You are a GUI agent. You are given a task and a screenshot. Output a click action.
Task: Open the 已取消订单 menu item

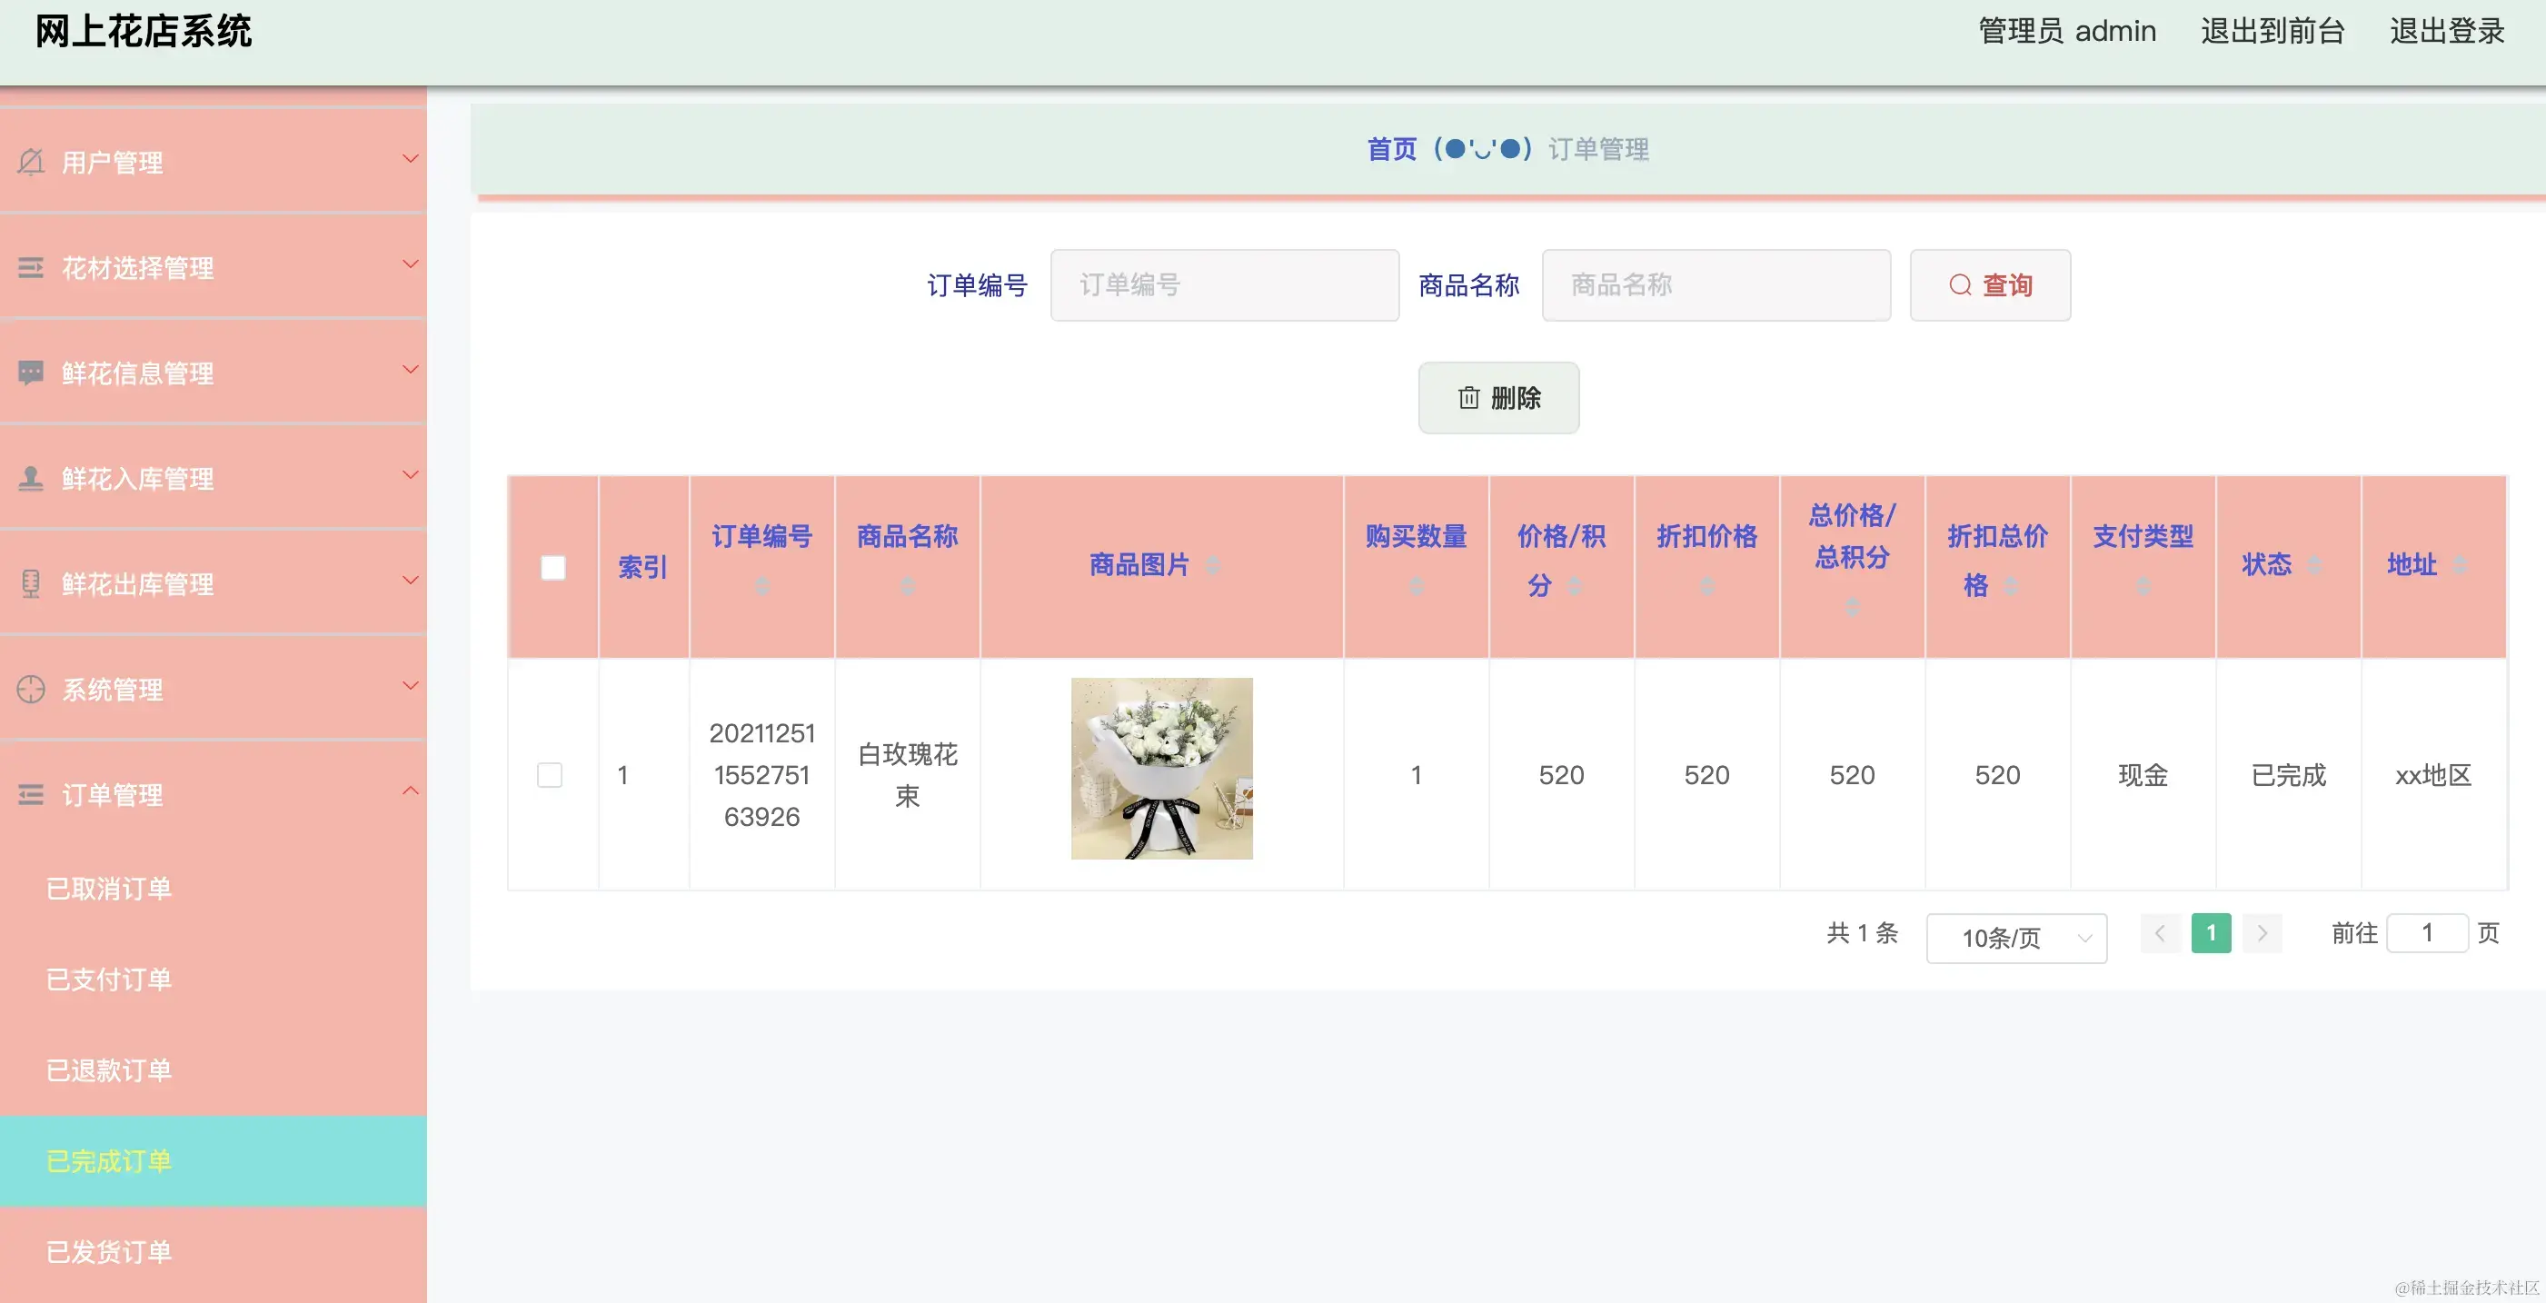(109, 888)
